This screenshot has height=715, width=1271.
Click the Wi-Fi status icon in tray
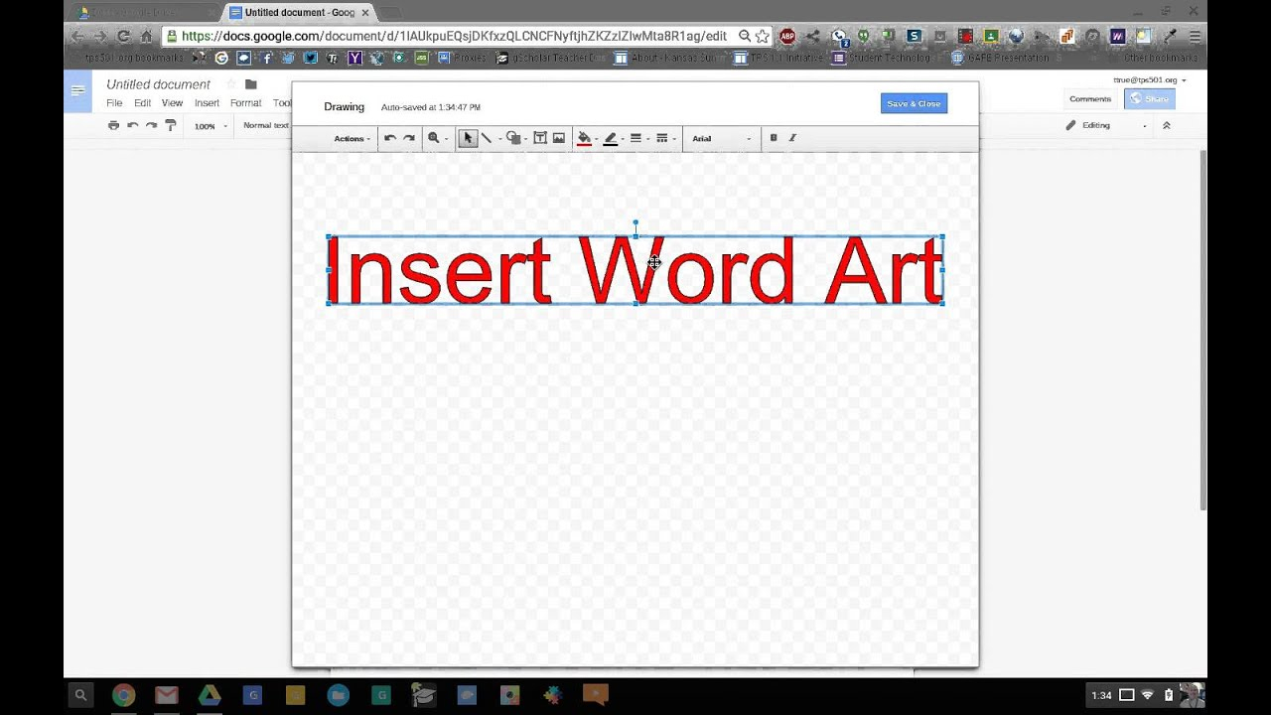point(1148,695)
